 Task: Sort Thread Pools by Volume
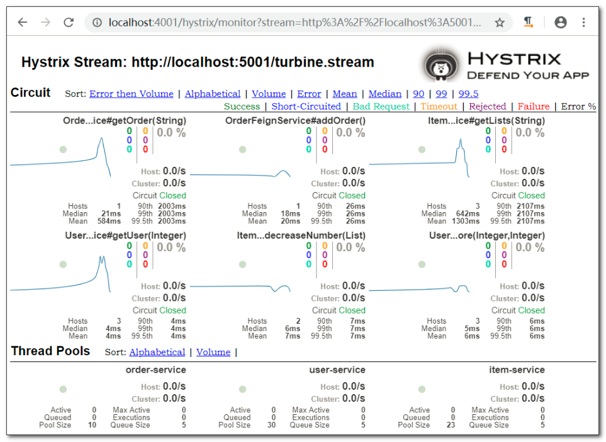(213, 353)
